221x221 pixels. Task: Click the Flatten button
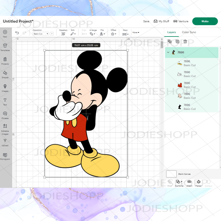coord(199,183)
